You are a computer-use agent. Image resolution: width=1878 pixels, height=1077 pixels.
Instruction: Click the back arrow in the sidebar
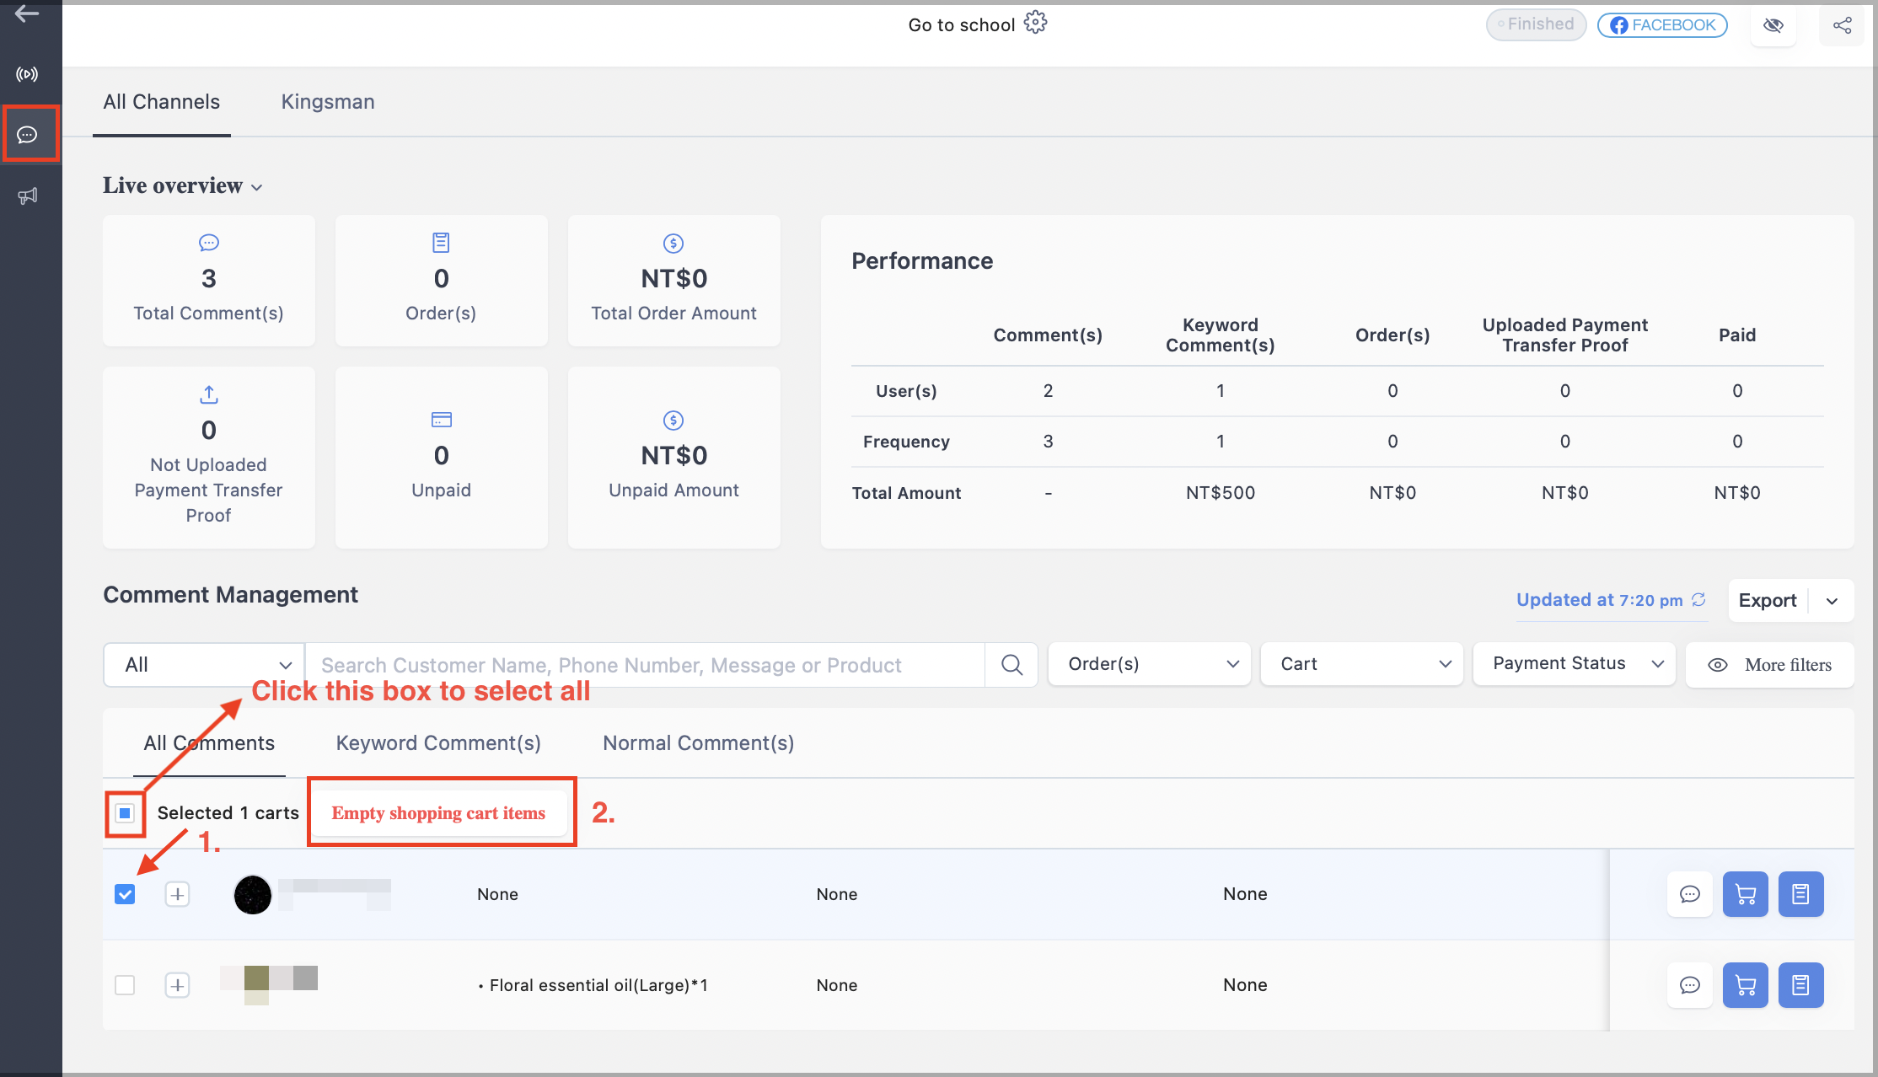click(27, 13)
